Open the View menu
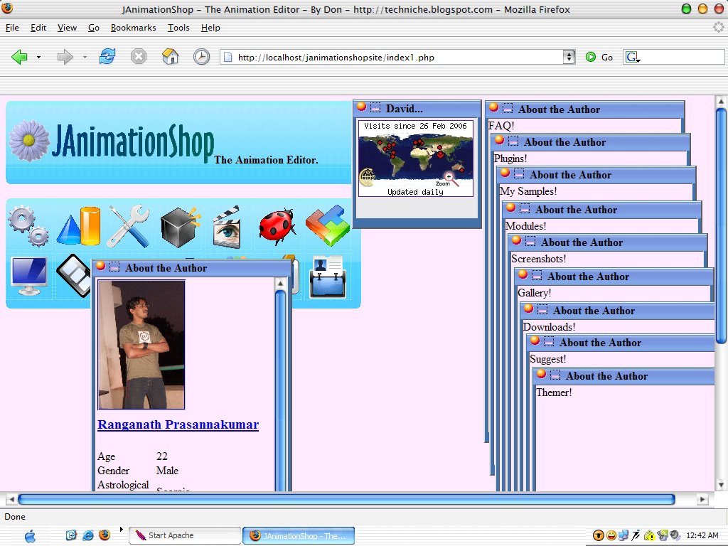Image resolution: width=728 pixels, height=546 pixels. pos(68,28)
